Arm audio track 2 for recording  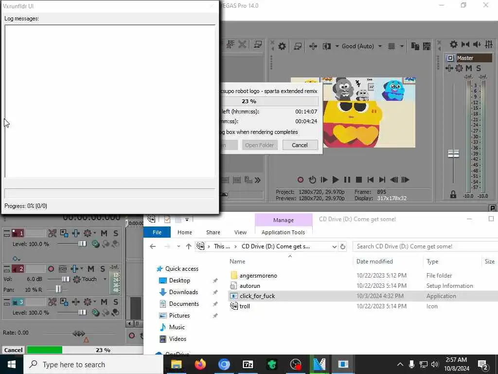point(51,269)
